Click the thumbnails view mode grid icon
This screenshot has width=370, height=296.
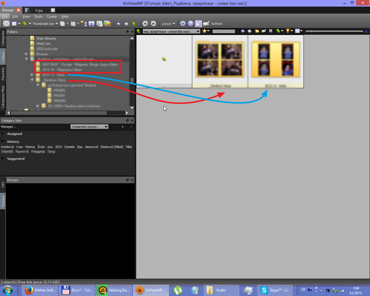pos(14,24)
